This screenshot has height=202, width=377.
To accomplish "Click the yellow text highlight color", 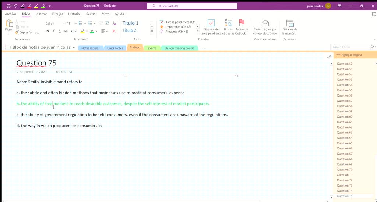I will point(82,31).
